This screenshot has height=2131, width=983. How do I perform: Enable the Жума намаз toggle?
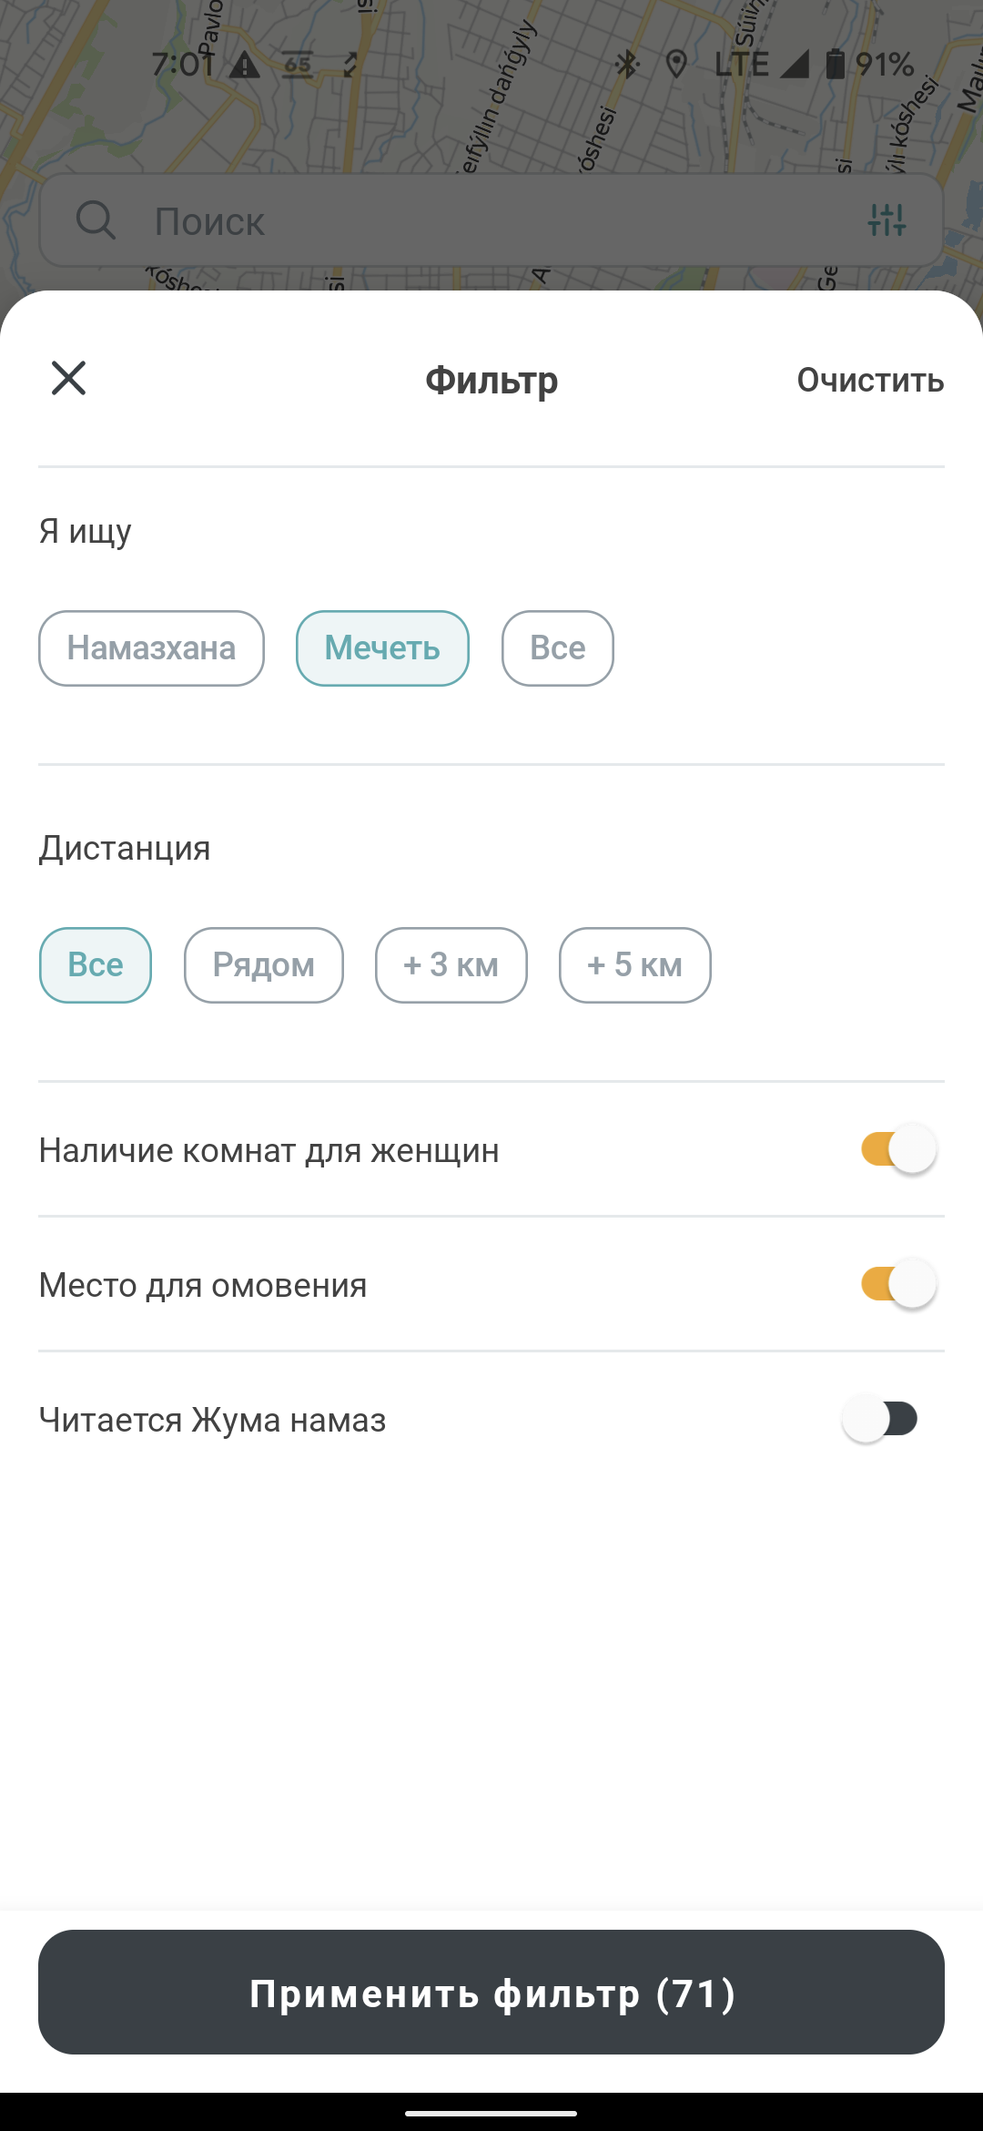[x=880, y=1419]
